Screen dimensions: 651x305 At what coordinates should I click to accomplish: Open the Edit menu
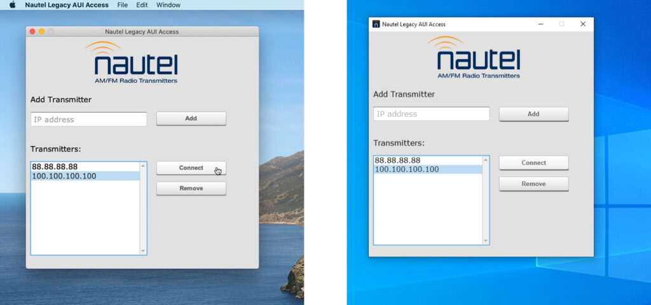pos(142,5)
